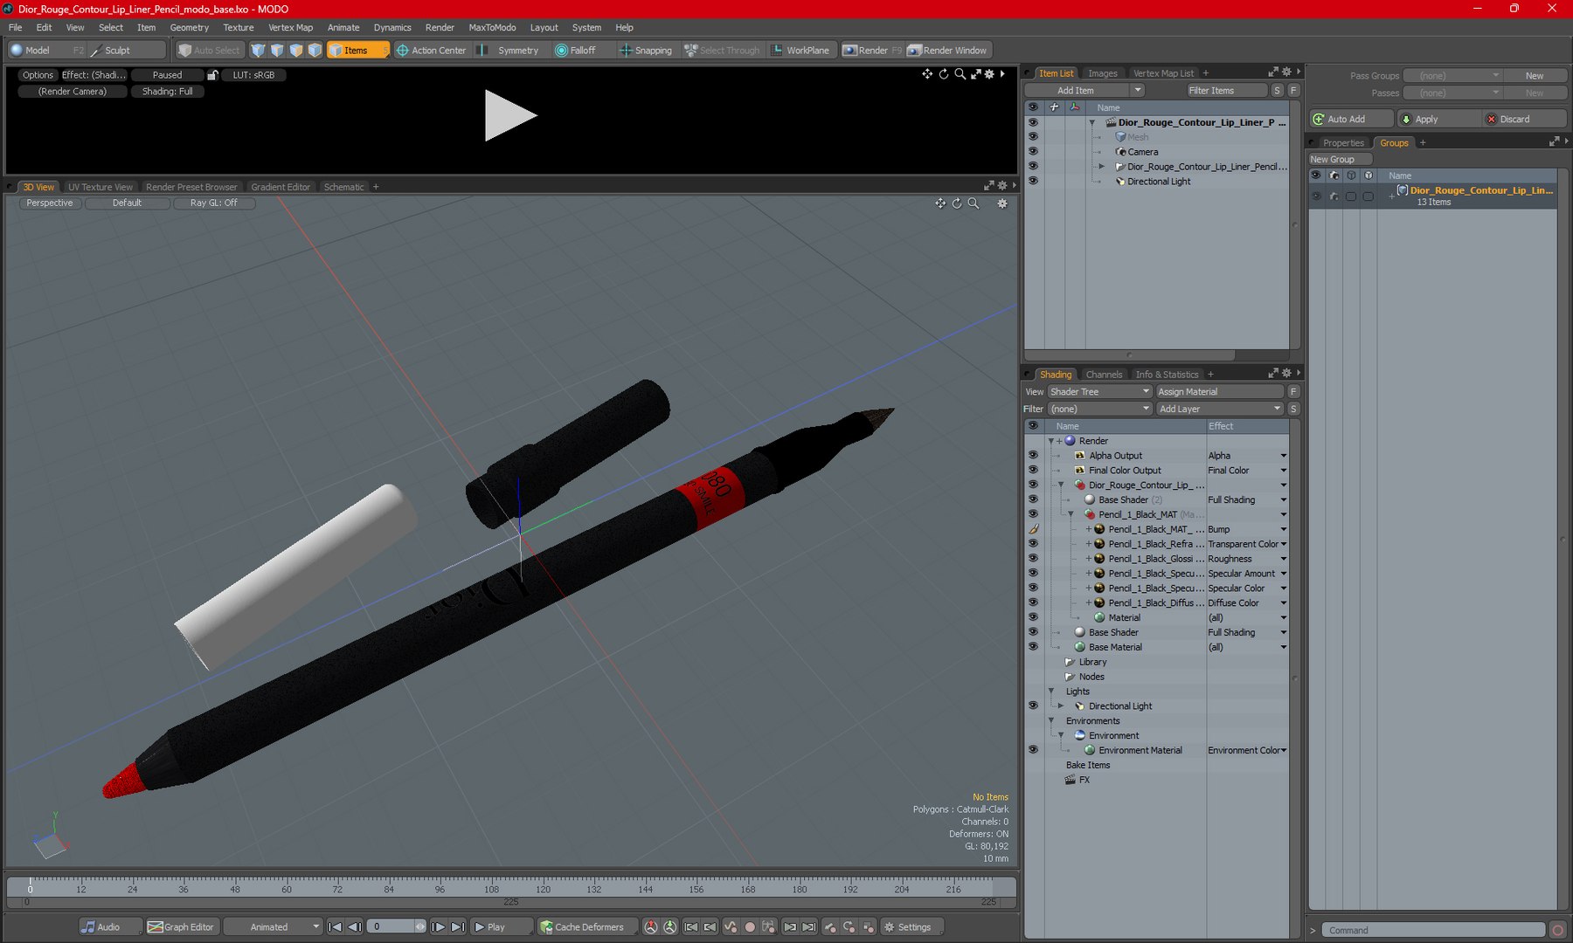This screenshot has width=1573, height=943.
Task: Click the lock icon beside Paused
Action: (212, 75)
